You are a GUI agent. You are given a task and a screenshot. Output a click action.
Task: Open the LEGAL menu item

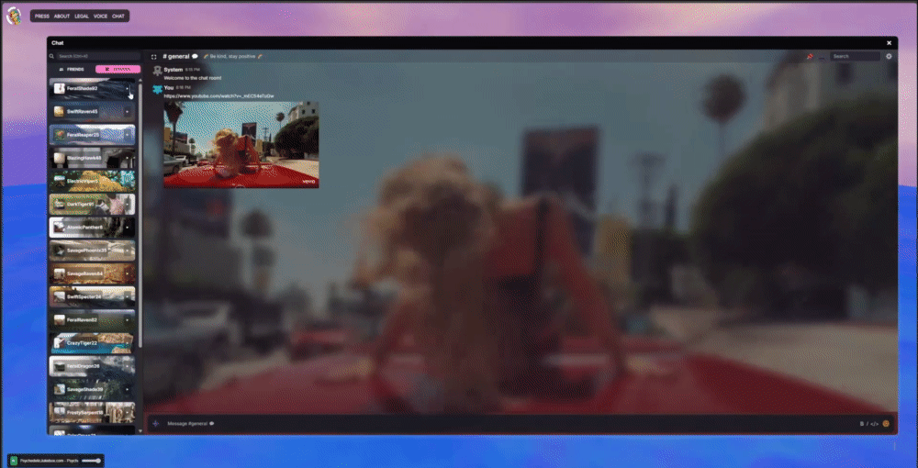[x=82, y=17]
